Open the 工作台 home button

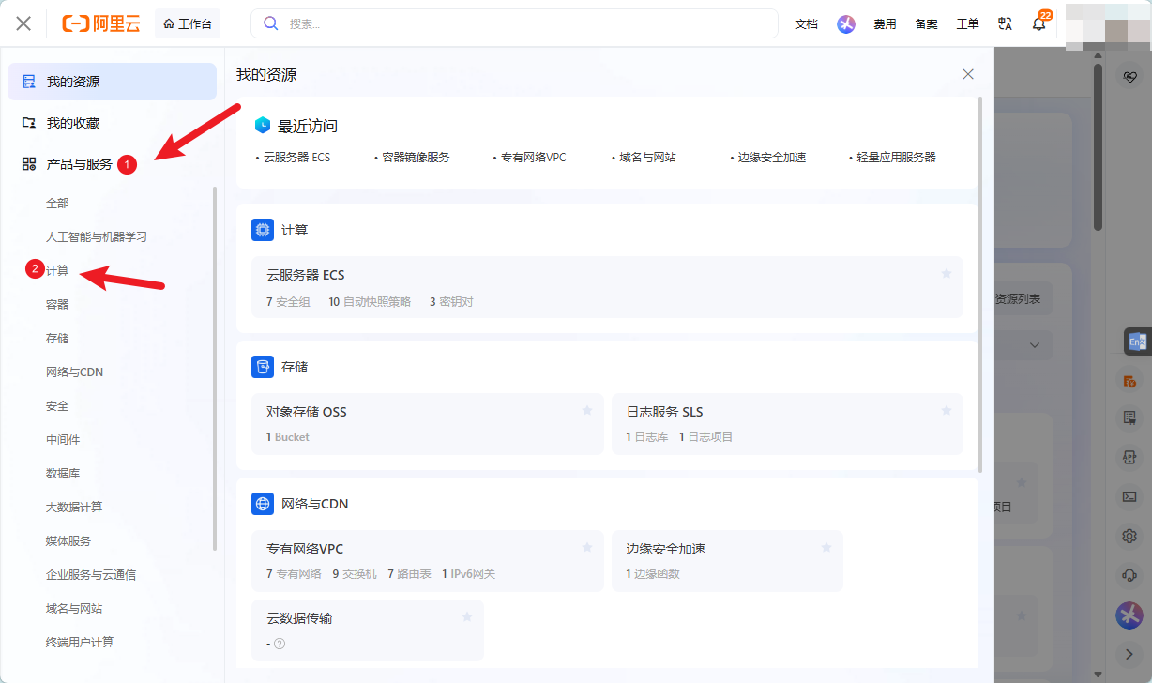tap(188, 23)
